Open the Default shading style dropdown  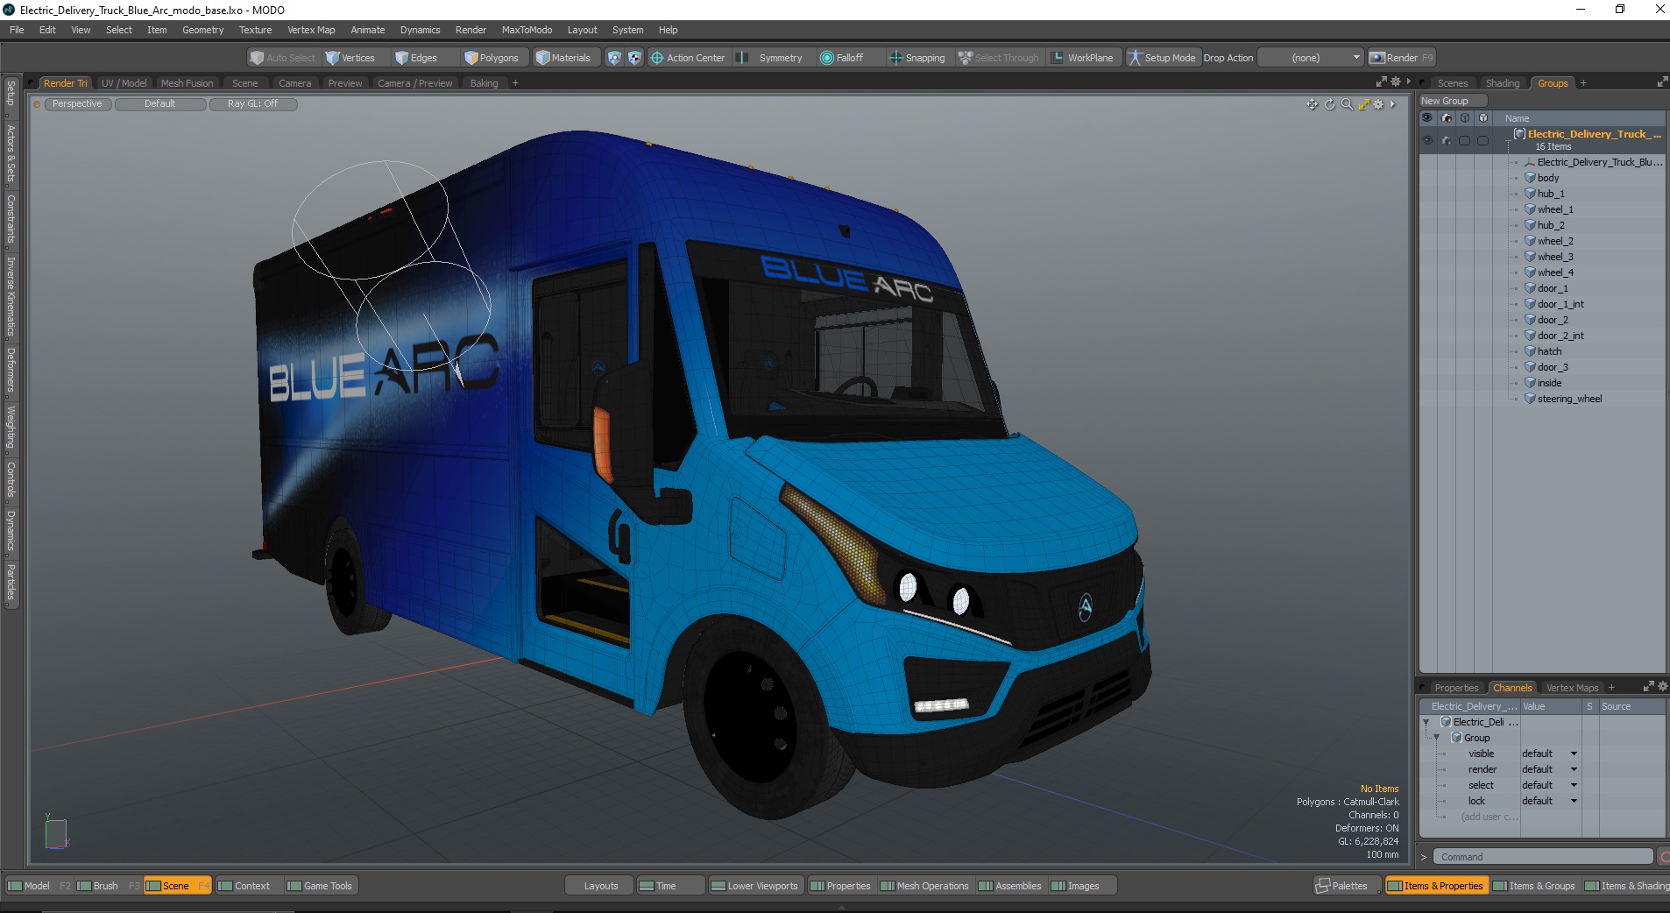pos(160,103)
